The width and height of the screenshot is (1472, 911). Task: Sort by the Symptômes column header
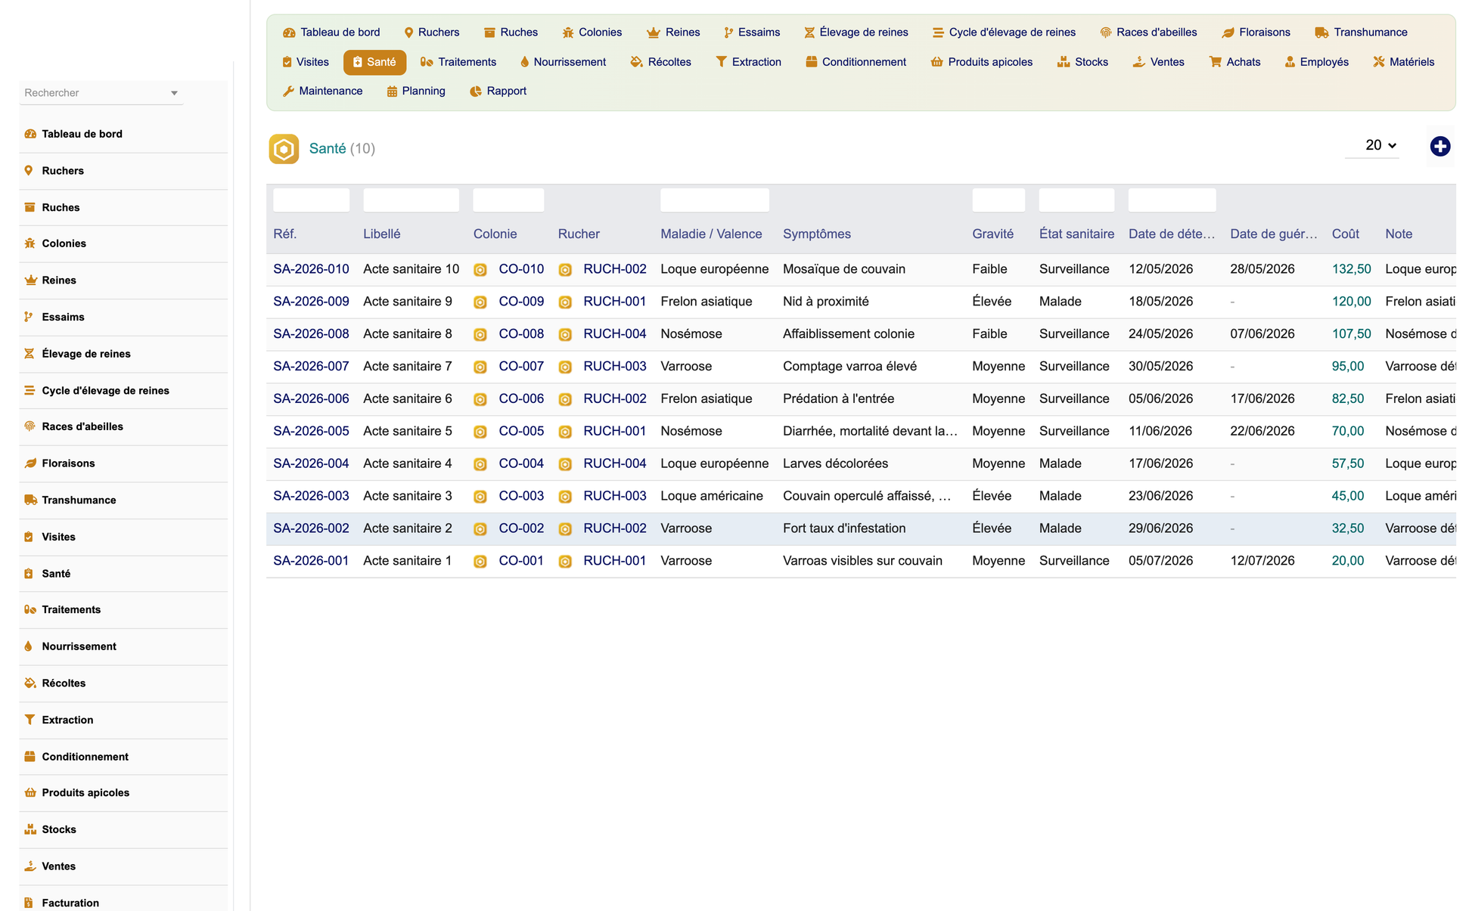pos(817,234)
